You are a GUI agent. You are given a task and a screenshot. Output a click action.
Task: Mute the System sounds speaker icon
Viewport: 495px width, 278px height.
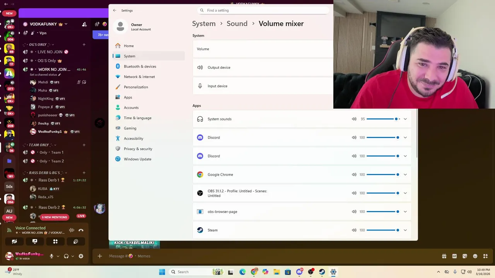354,119
